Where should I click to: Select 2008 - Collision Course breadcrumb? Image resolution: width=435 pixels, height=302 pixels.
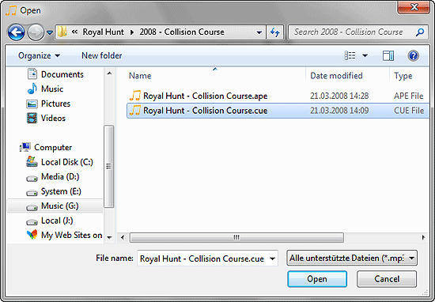point(182,32)
